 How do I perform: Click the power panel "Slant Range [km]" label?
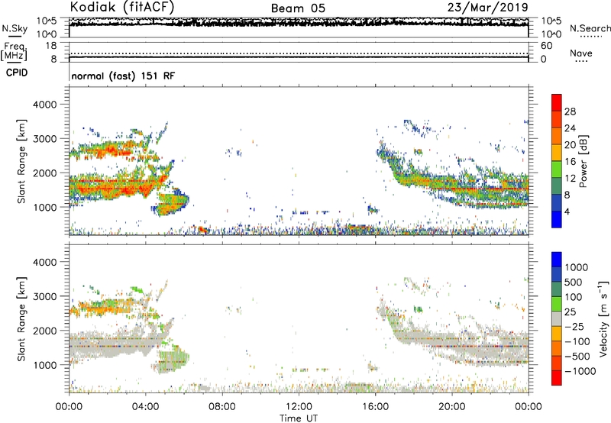pos(21,161)
